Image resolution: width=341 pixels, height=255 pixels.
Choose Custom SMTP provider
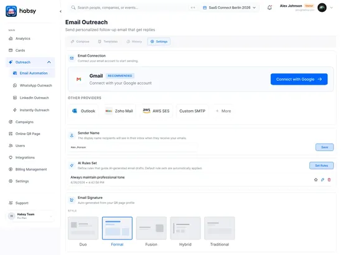tap(192, 111)
